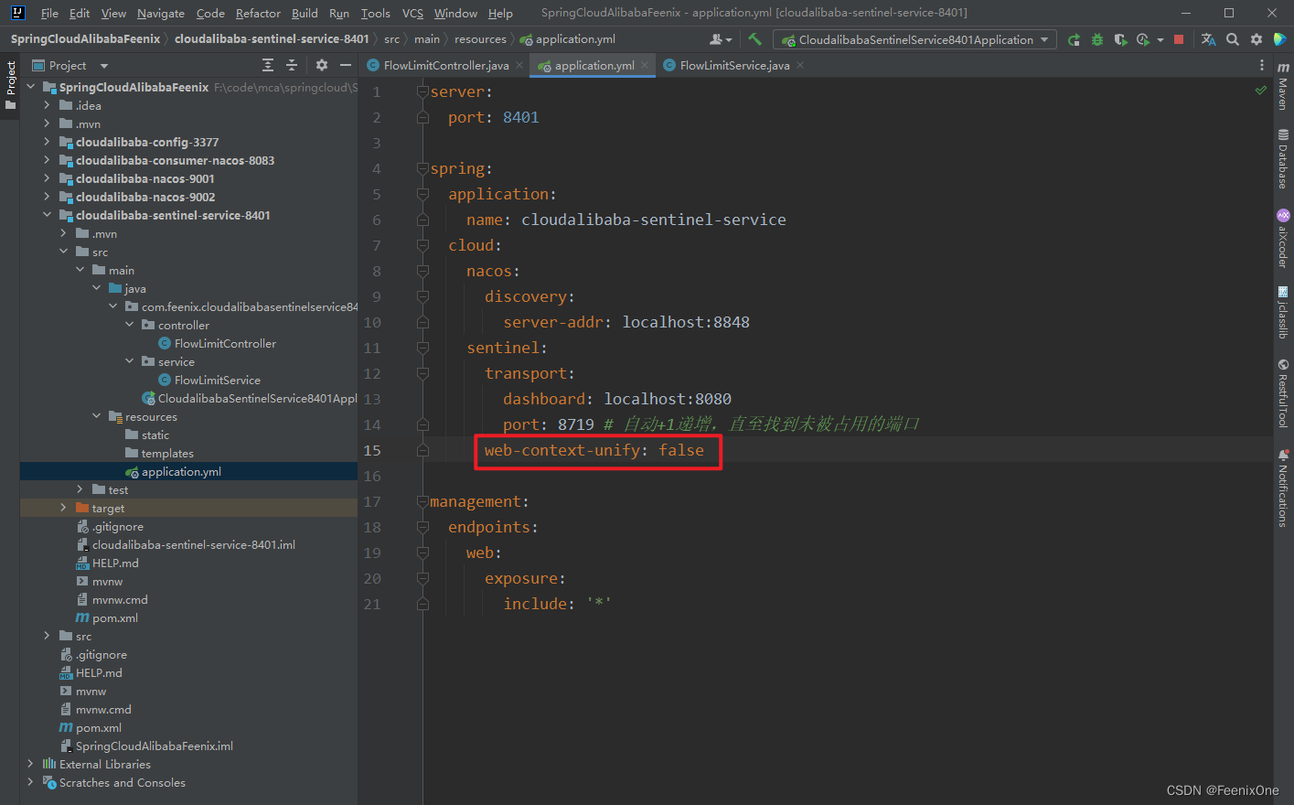The image size is (1294, 805).
Task: Open IDE settings gear in the top toolbar
Action: click(x=1257, y=39)
